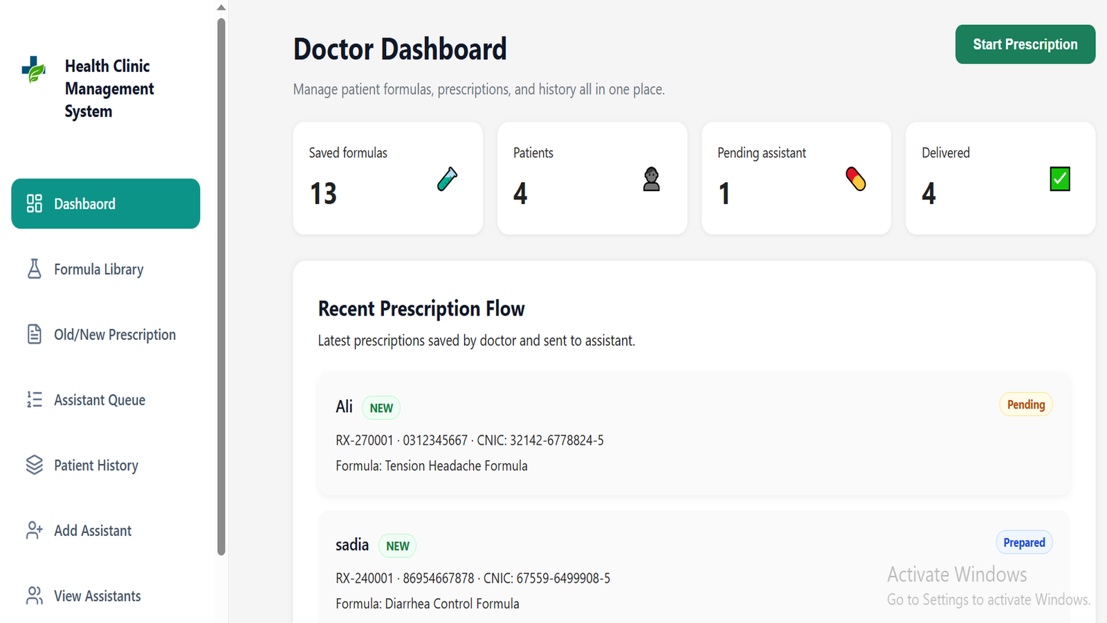The height and width of the screenshot is (623, 1107).
Task: Click the patient name Ali
Action: tap(344, 406)
